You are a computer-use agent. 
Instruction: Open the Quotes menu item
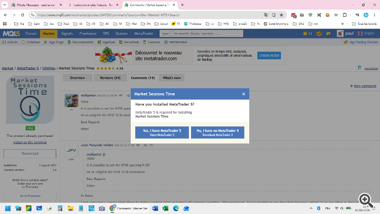(122, 33)
